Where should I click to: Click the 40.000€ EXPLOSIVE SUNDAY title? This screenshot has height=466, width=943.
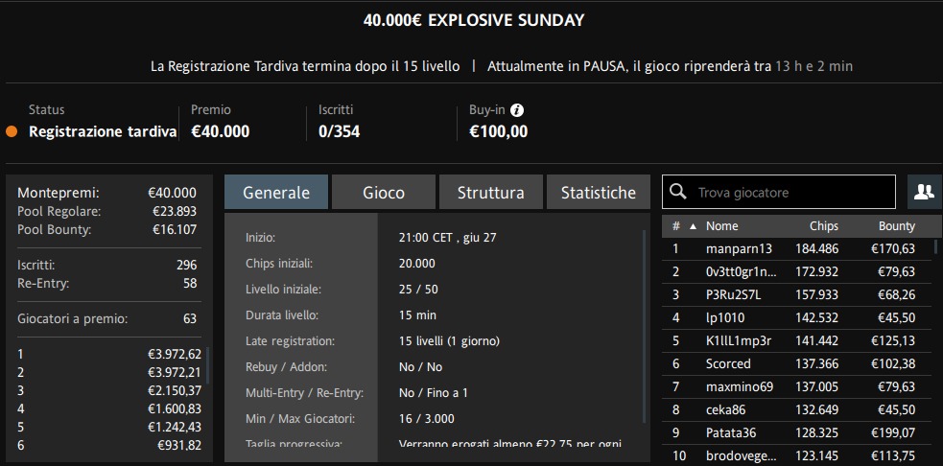pyautogui.click(x=474, y=20)
